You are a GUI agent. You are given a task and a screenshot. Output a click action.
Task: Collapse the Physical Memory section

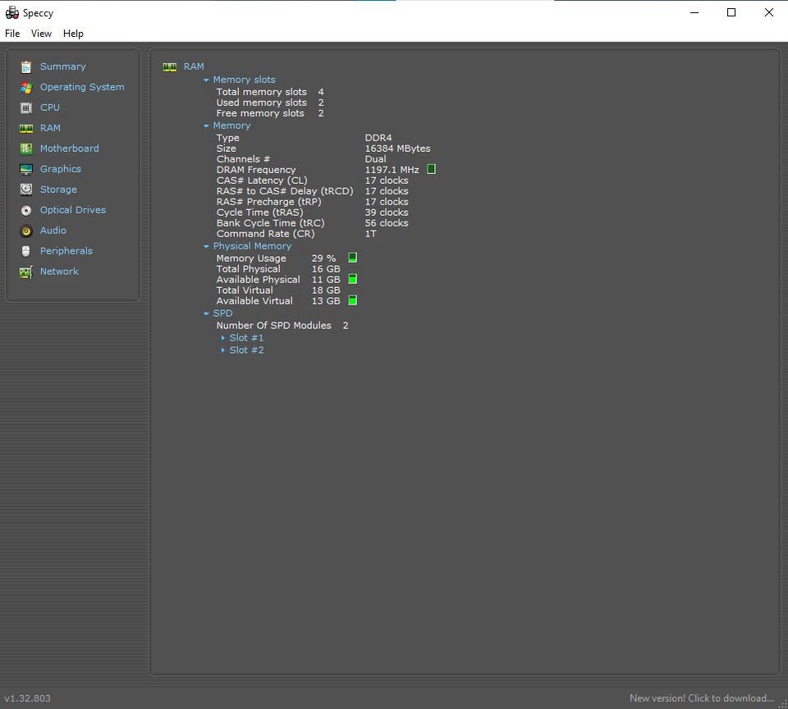pos(207,246)
